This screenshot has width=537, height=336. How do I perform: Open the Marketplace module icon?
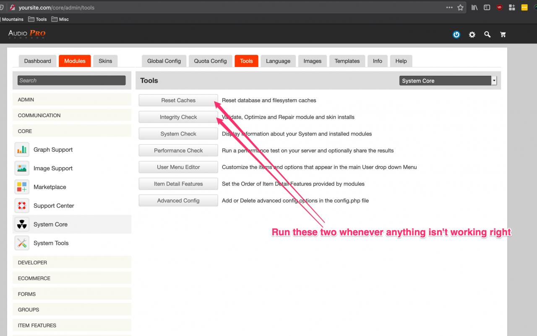click(x=21, y=187)
